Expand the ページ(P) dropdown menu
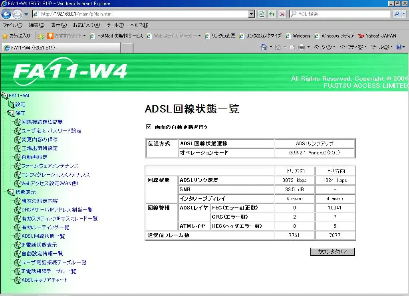 tap(324, 47)
